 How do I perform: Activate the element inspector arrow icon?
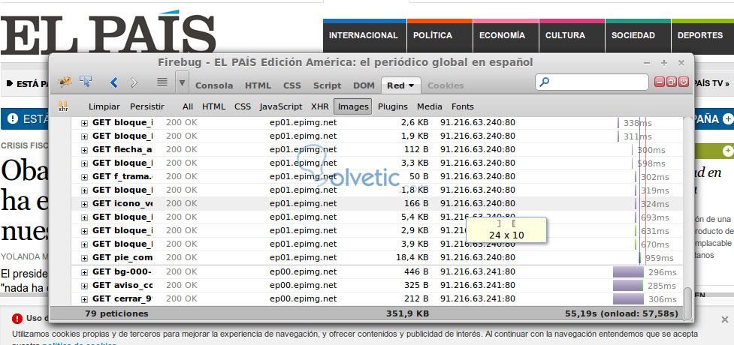coord(85,81)
